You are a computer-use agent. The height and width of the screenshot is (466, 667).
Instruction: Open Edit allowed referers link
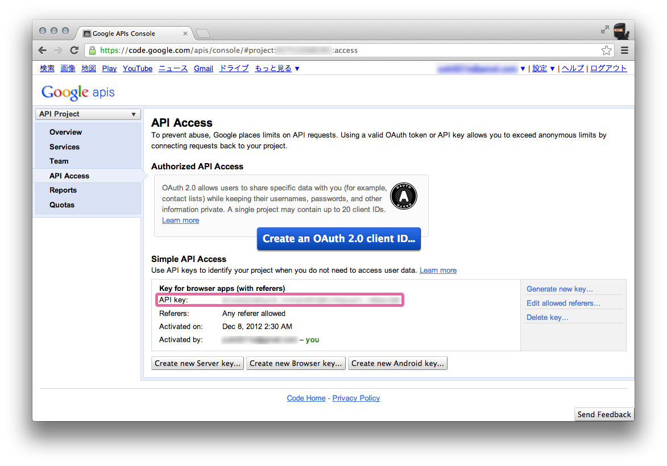[x=563, y=303]
